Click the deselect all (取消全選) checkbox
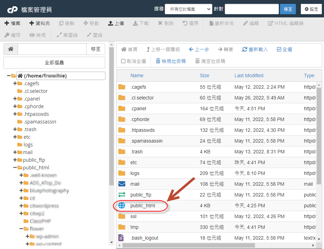The height and width of the screenshot is (249, 324). pos(123,61)
